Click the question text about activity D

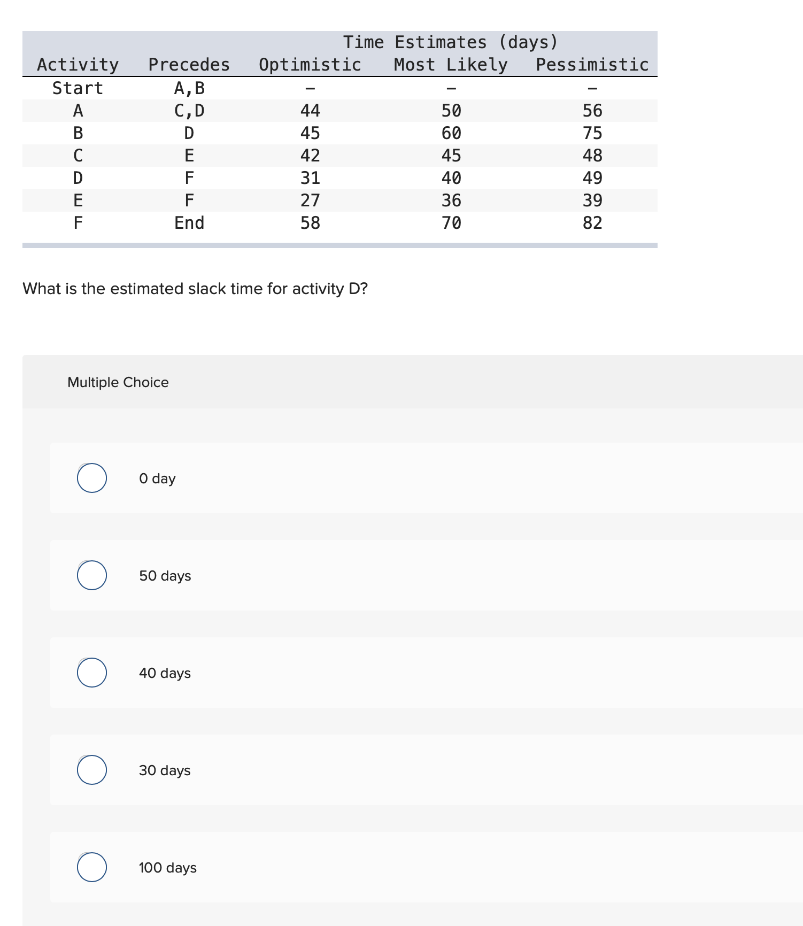(196, 288)
